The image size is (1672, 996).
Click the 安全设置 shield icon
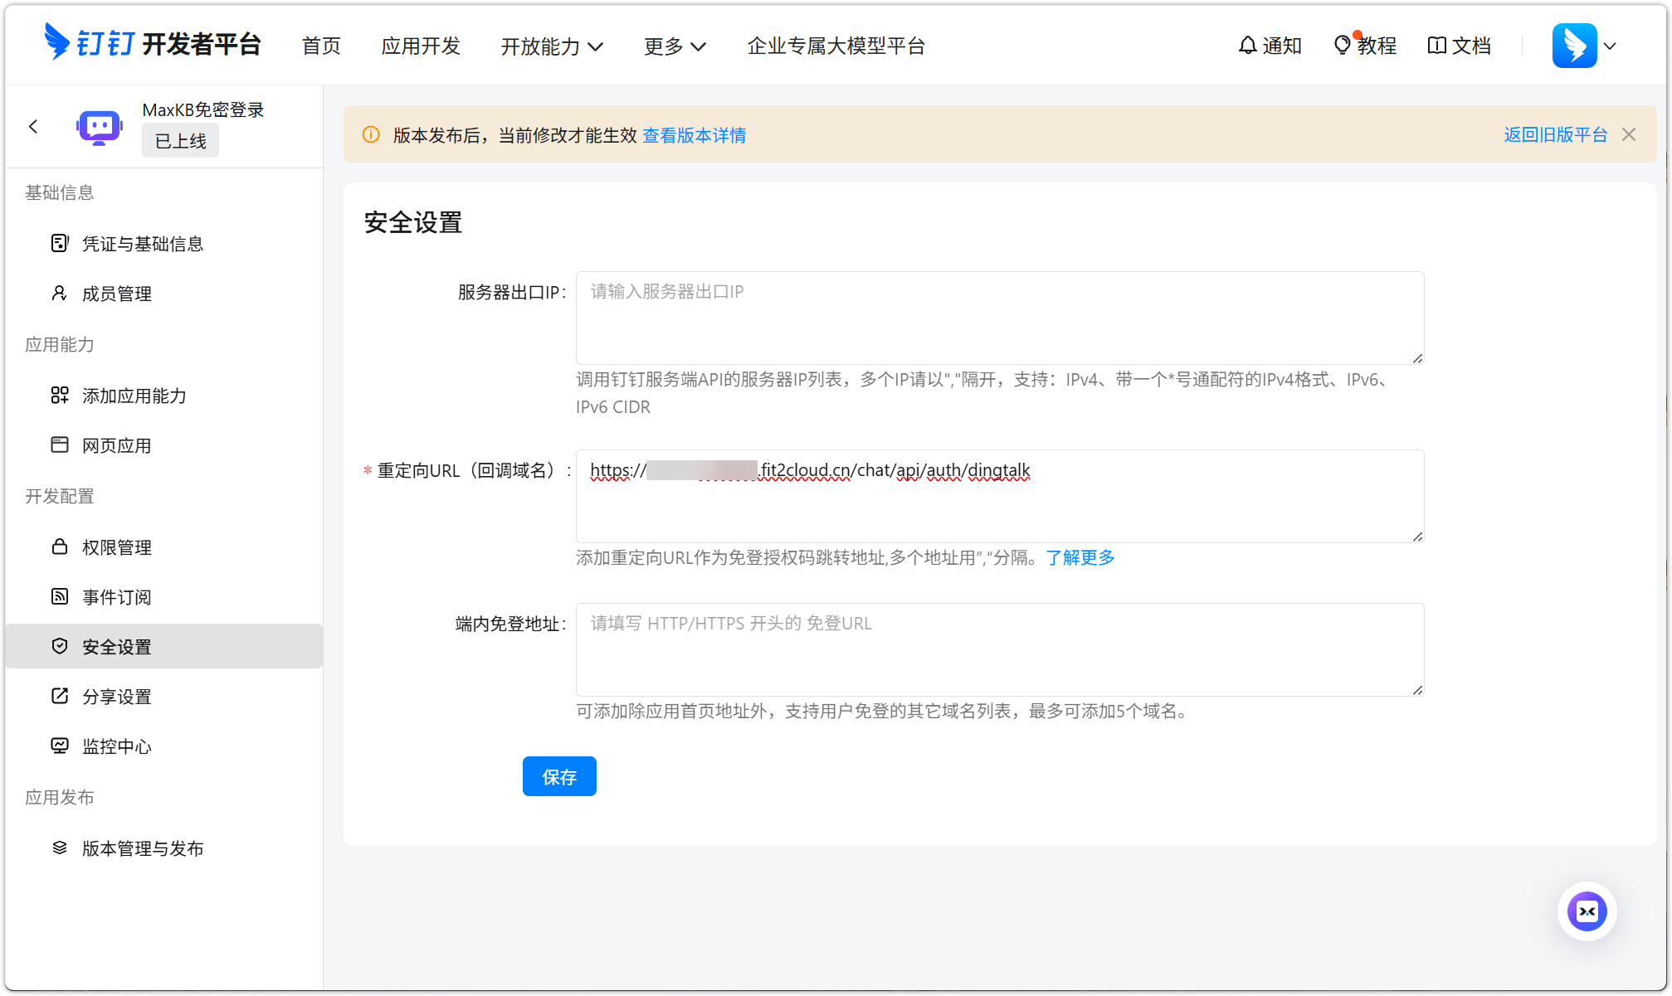[x=59, y=646]
